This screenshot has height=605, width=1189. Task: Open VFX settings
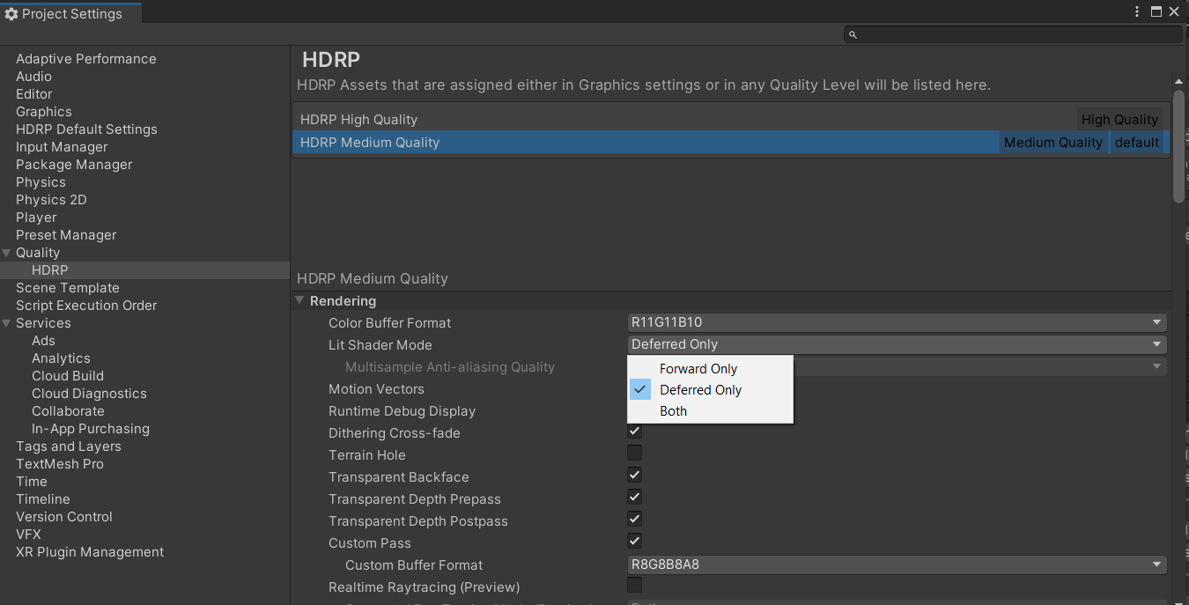pyautogui.click(x=28, y=535)
